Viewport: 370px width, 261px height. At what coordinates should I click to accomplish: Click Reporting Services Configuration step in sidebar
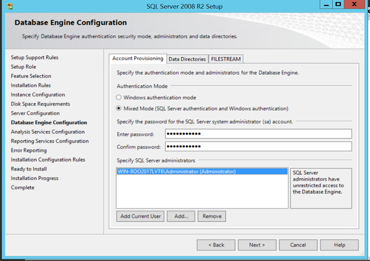pyautogui.click(x=50, y=141)
